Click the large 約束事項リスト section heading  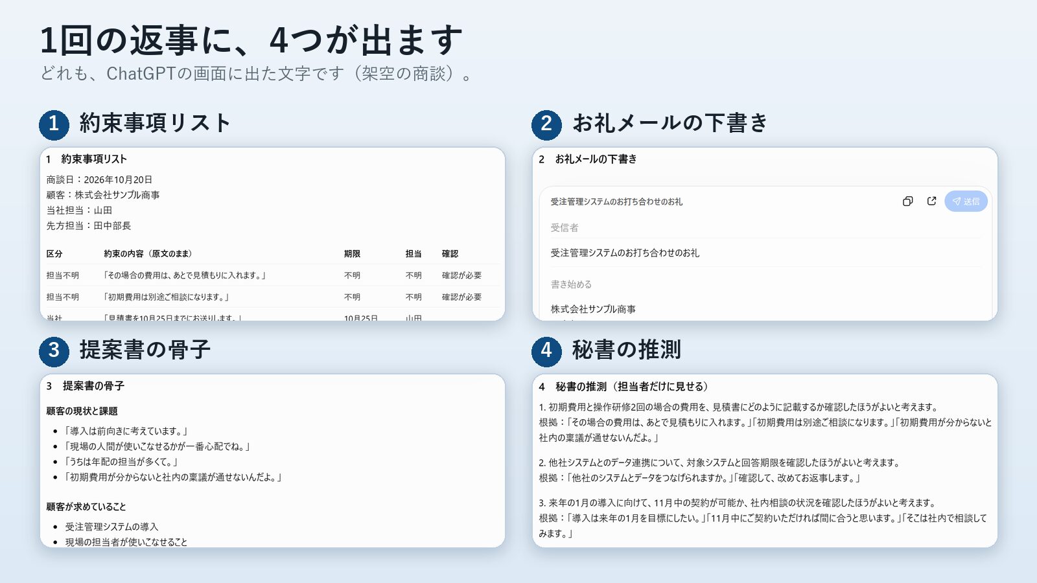pyautogui.click(x=156, y=123)
